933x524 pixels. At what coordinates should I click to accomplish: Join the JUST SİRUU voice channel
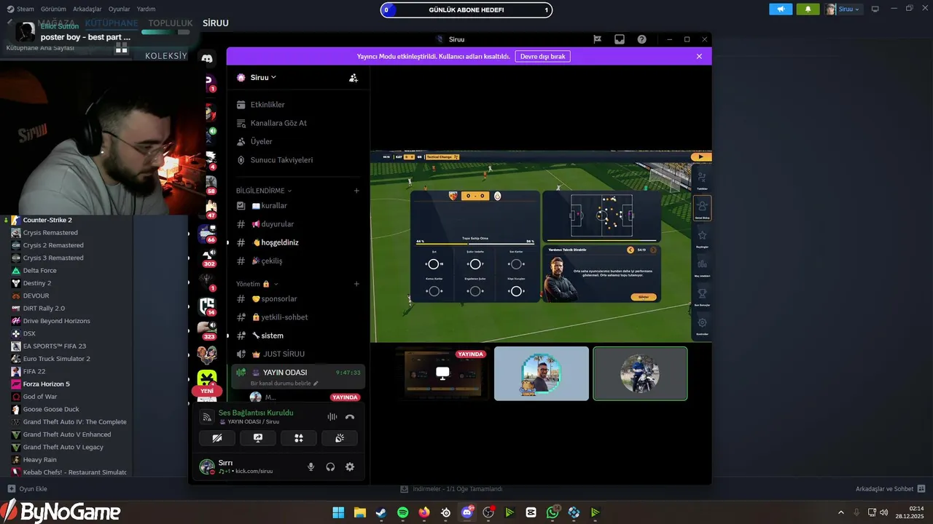[297, 354]
